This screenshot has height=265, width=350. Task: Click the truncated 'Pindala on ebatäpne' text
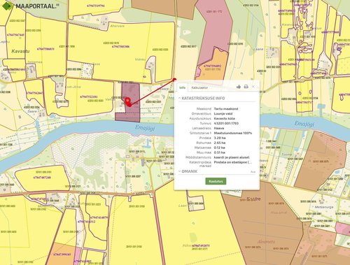pos(233,162)
